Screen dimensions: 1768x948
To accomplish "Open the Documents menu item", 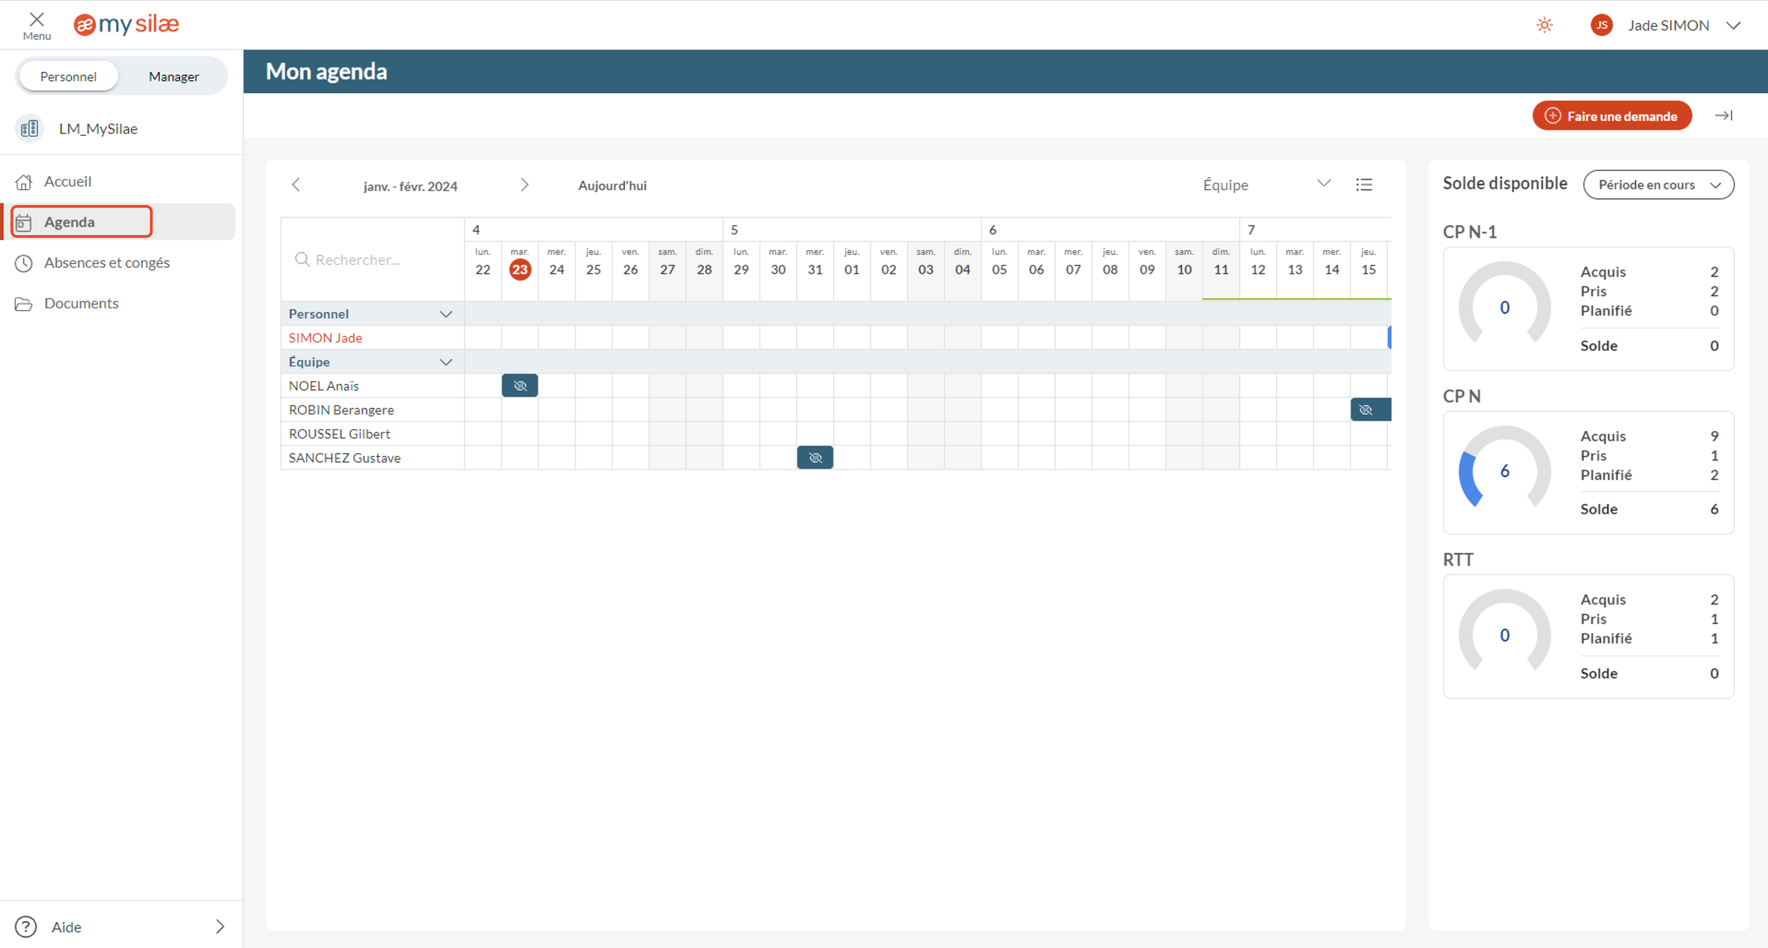I will click(81, 303).
